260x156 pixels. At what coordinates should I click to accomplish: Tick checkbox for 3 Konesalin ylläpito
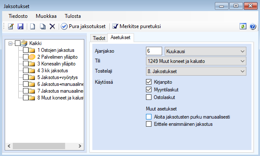26,64
